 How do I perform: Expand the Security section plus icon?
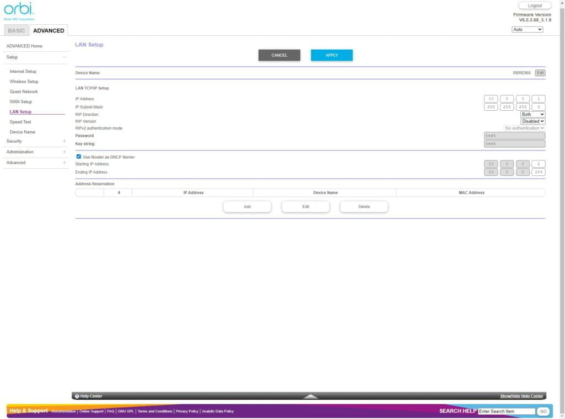pyautogui.click(x=65, y=141)
